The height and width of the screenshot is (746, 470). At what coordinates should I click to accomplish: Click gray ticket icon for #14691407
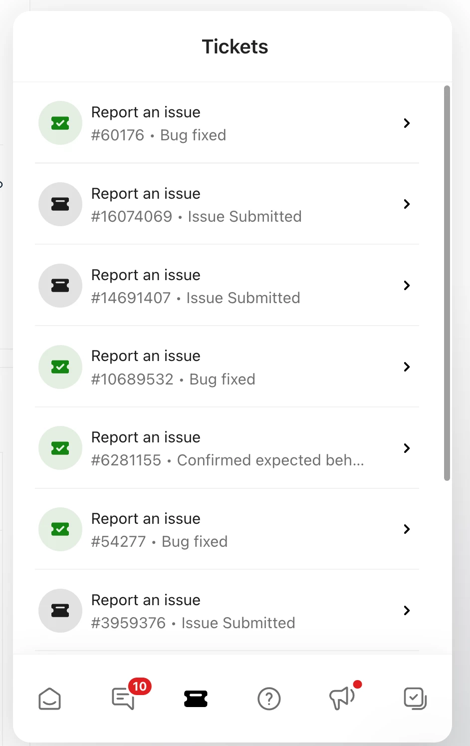[60, 286]
